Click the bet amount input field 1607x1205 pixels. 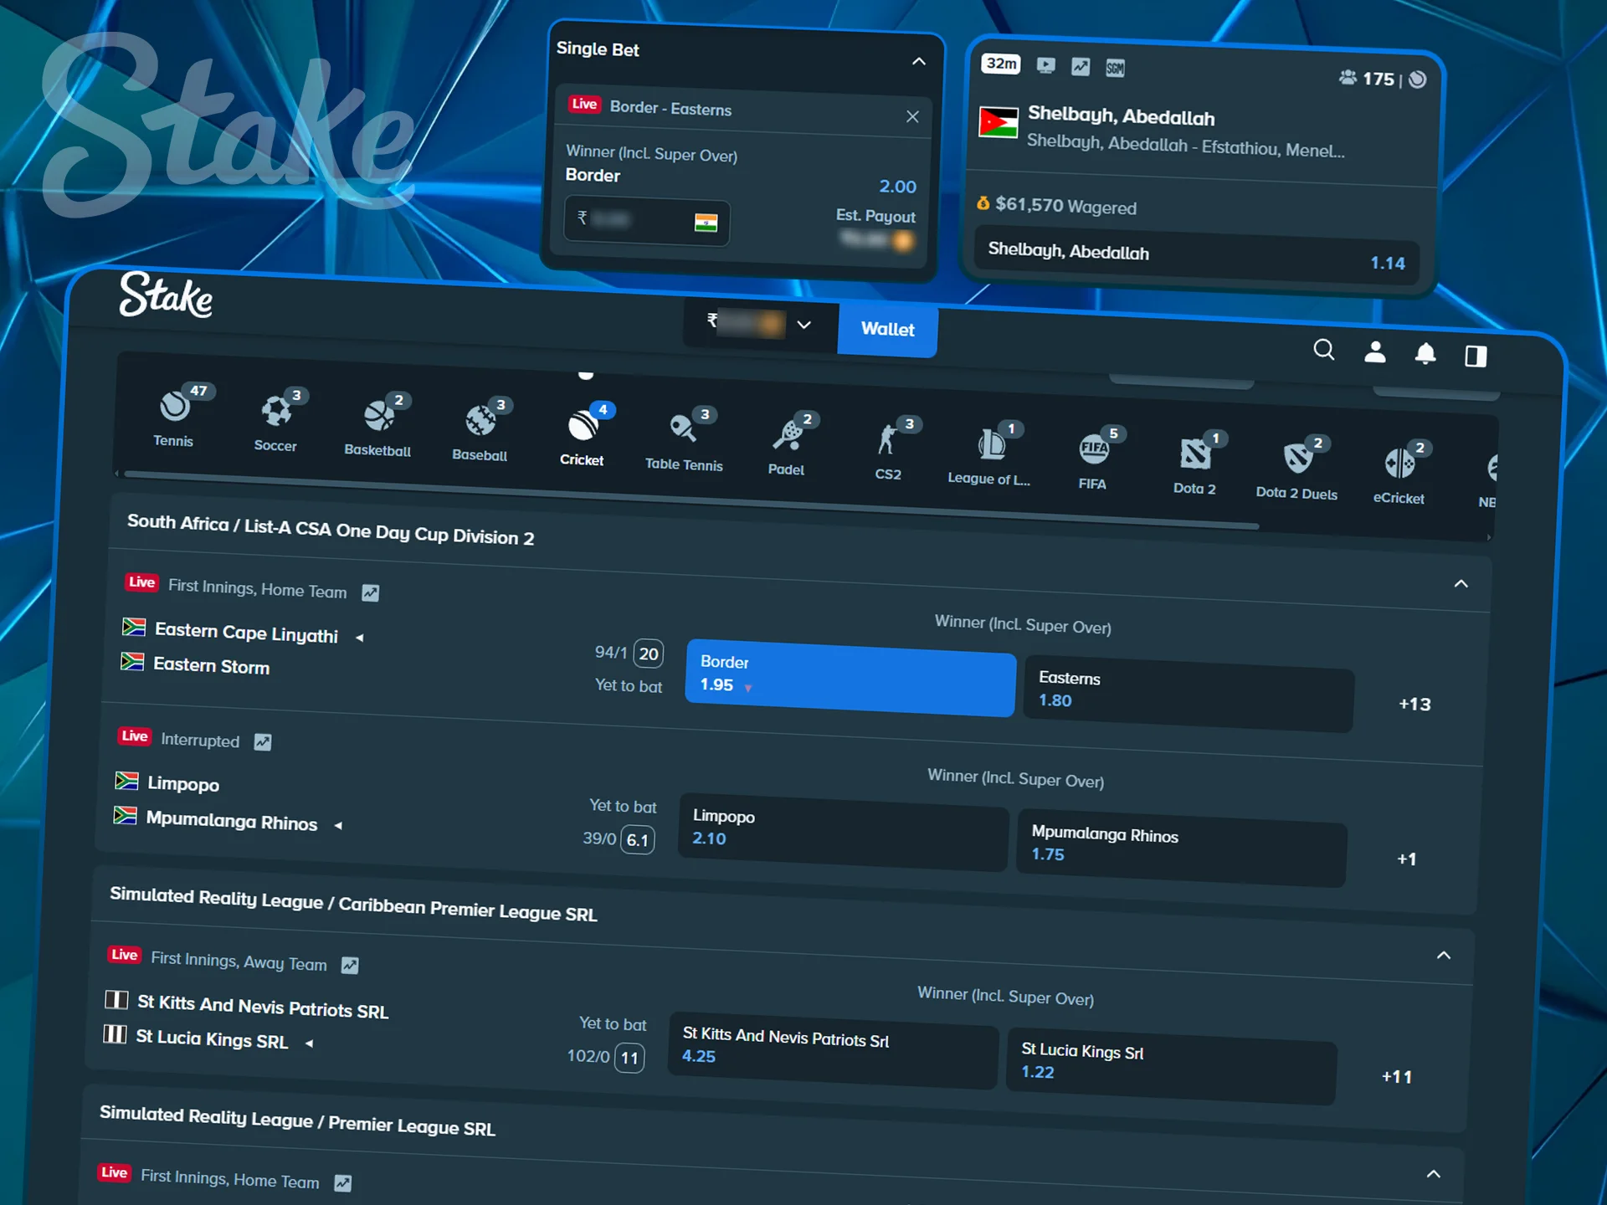click(646, 221)
